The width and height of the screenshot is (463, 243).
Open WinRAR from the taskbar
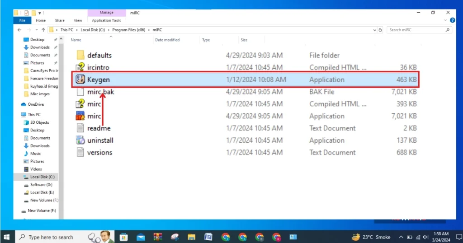[158, 237]
